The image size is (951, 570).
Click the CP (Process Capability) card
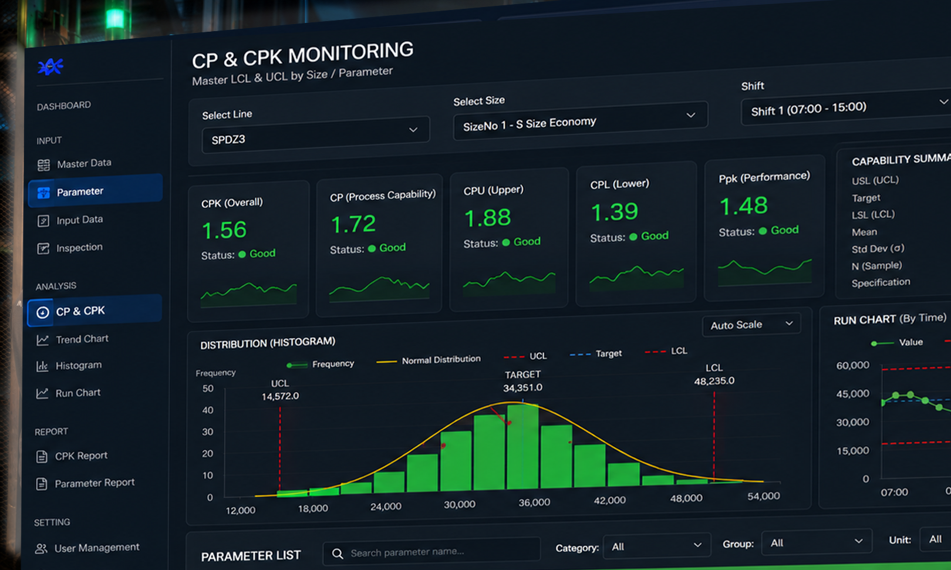(x=379, y=245)
